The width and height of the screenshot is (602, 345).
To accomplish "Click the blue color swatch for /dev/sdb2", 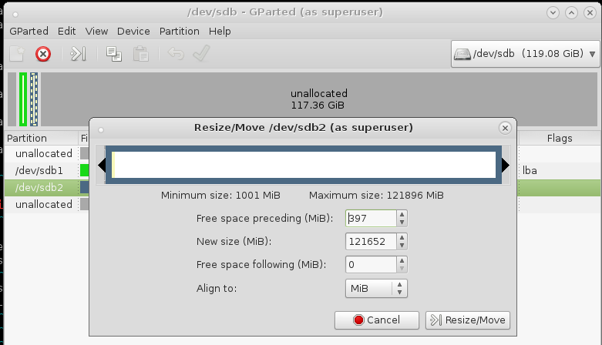I will click(x=85, y=187).
